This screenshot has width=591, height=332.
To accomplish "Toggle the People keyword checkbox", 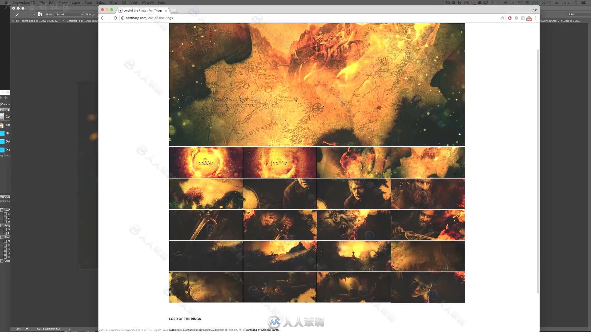I will 2,226.
